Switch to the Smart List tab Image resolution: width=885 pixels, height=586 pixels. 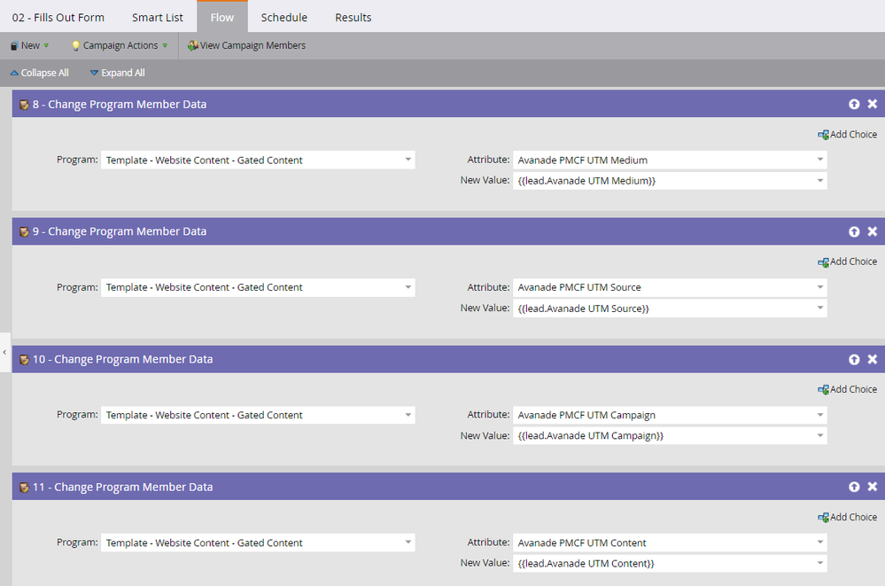pyautogui.click(x=158, y=17)
